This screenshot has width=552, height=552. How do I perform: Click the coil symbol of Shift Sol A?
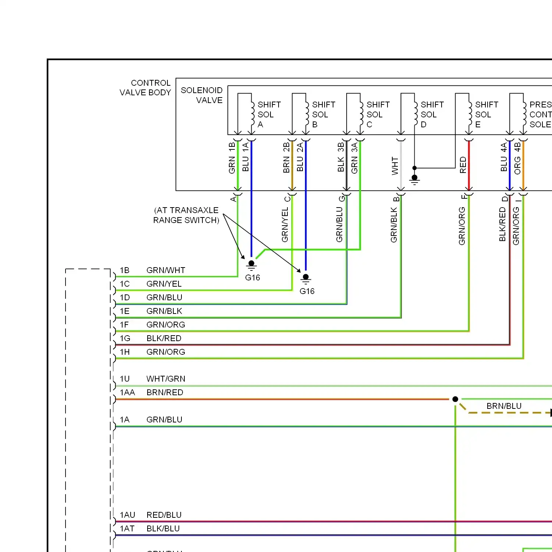coord(253,114)
